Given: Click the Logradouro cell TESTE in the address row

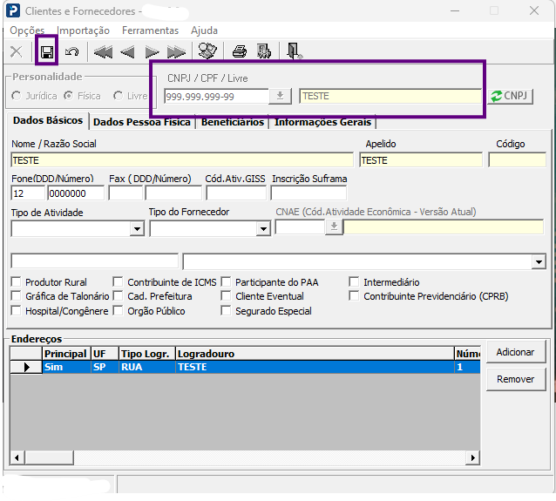Looking at the screenshot, I should pyautogui.click(x=315, y=367).
